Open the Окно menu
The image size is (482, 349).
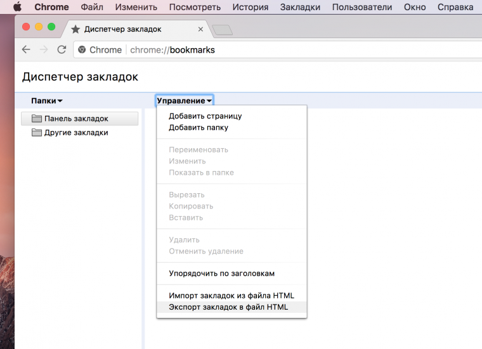[x=415, y=7]
